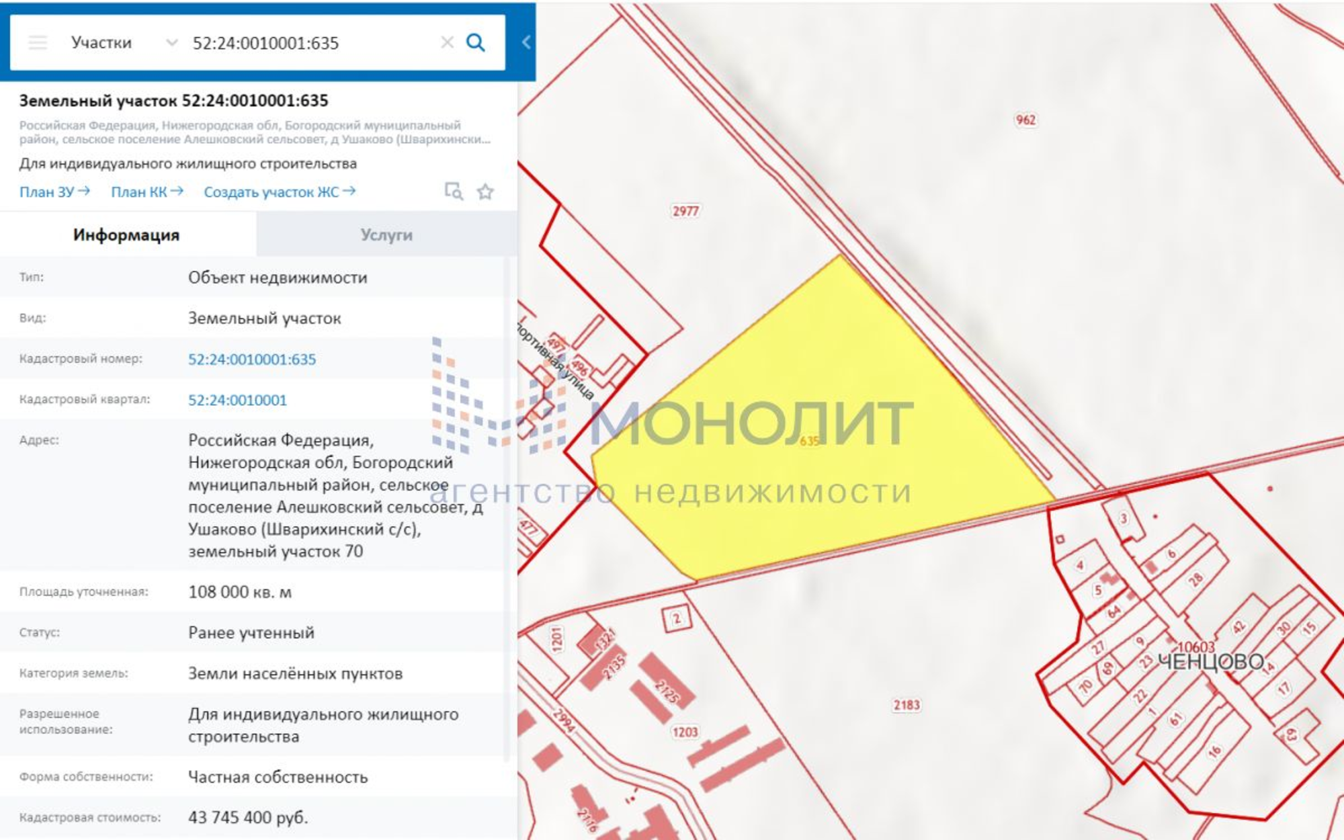Click the zoom-to-object icon
Image resolution: width=1344 pixels, height=840 pixels.
(x=454, y=192)
